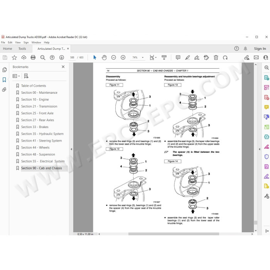Select the Hand pan tool
This screenshot has width=270, height=270.
104,57
